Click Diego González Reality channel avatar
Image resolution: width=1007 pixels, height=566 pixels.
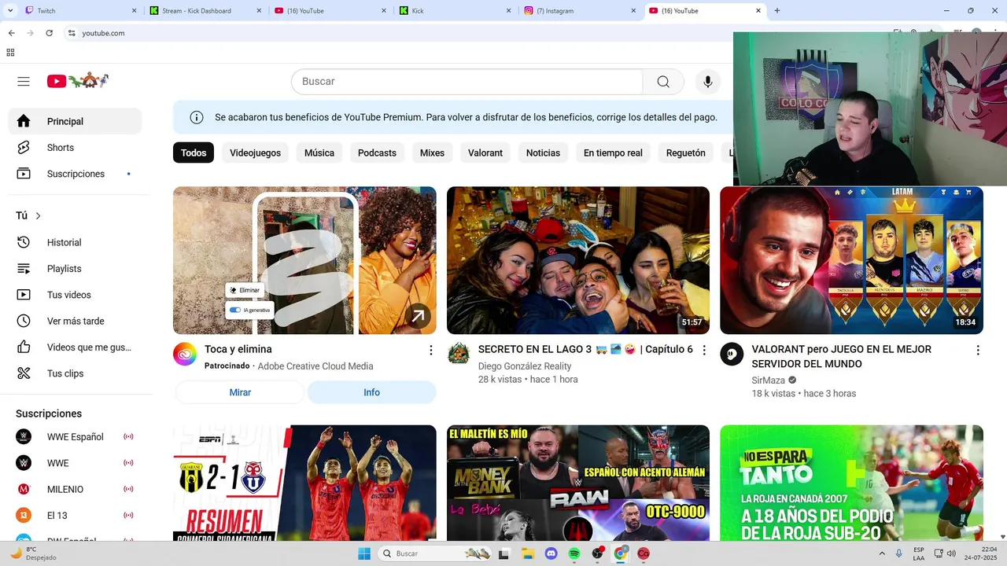coord(459,354)
